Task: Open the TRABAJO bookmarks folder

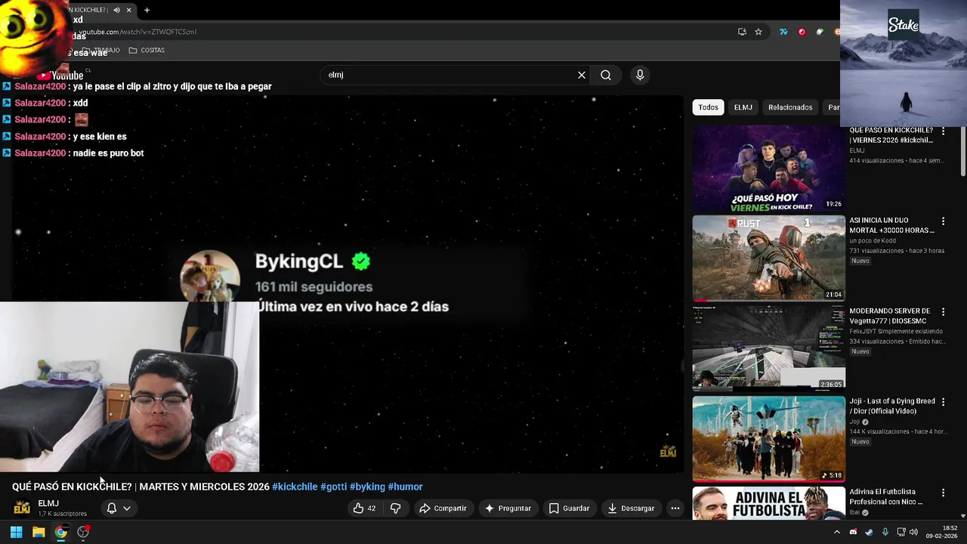Action: pos(101,50)
